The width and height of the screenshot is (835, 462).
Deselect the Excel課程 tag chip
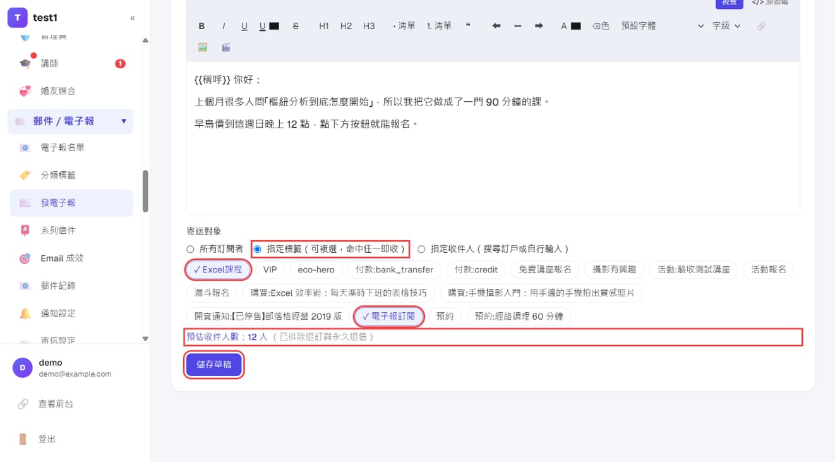click(x=218, y=270)
